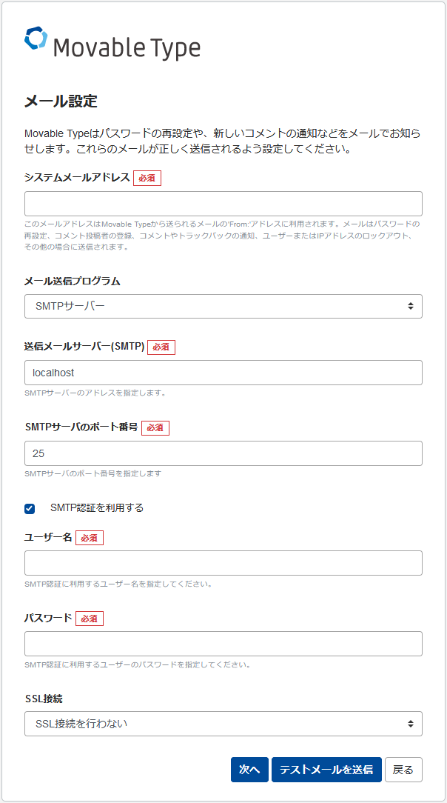
Task: Click the localhost SMTP server field
Action: coord(223,373)
